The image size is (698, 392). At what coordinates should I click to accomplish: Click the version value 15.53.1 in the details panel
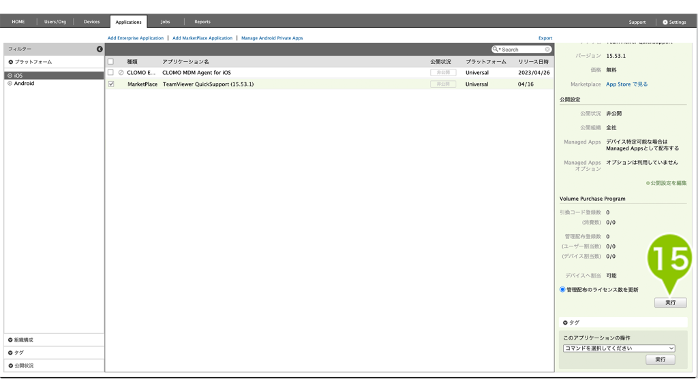pos(616,56)
